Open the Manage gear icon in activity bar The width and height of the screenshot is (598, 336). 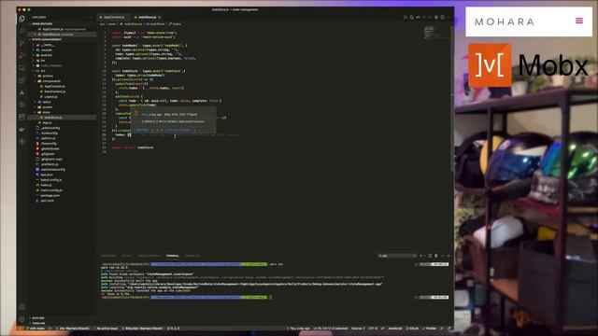point(21,319)
